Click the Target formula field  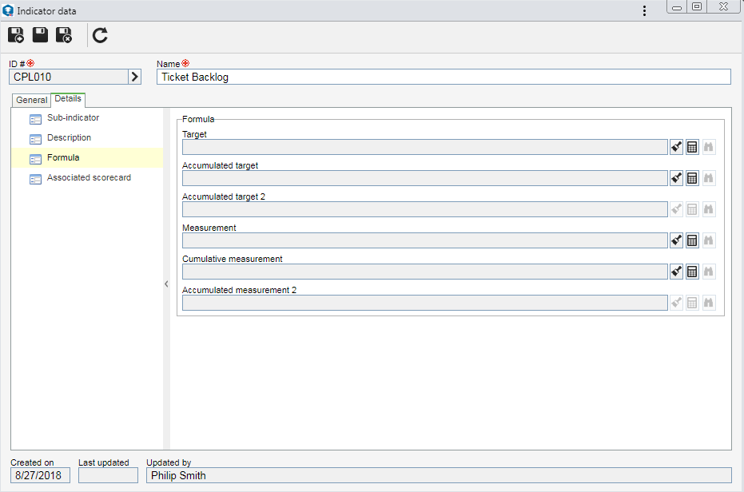pos(424,147)
